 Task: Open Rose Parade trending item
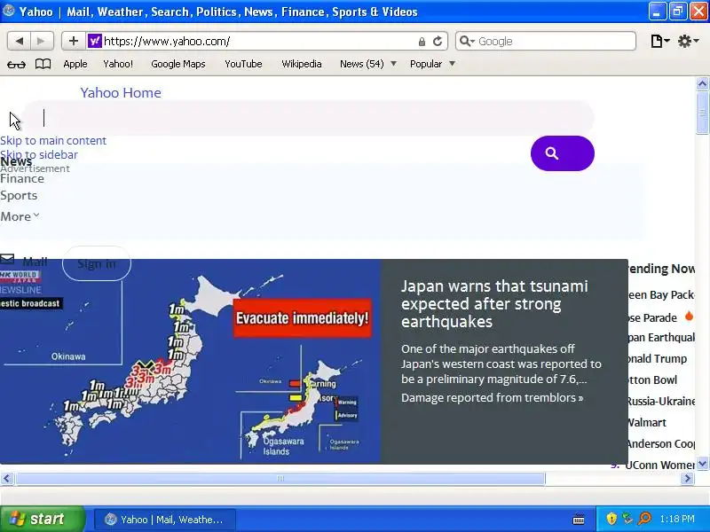click(652, 318)
